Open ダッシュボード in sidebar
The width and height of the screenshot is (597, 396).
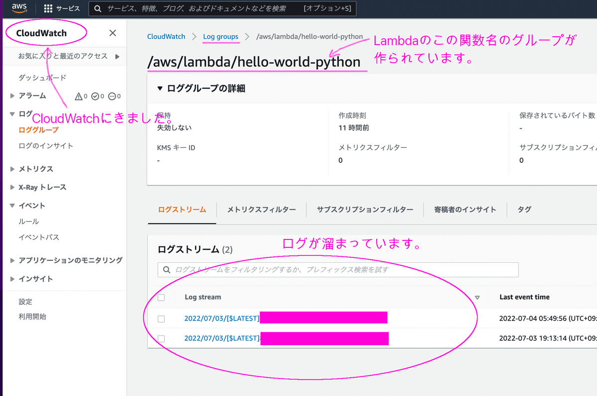coord(42,78)
